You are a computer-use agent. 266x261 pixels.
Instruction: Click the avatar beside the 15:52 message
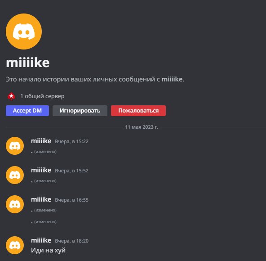(15, 175)
